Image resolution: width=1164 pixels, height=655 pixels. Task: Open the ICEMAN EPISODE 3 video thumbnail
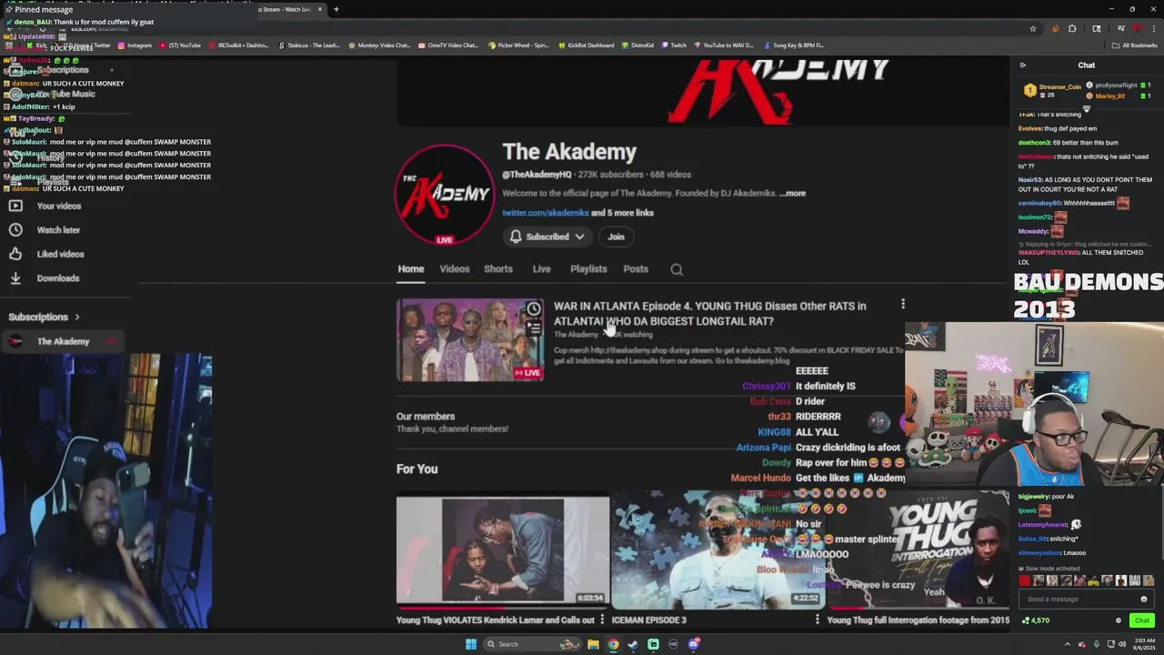tap(718, 551)
